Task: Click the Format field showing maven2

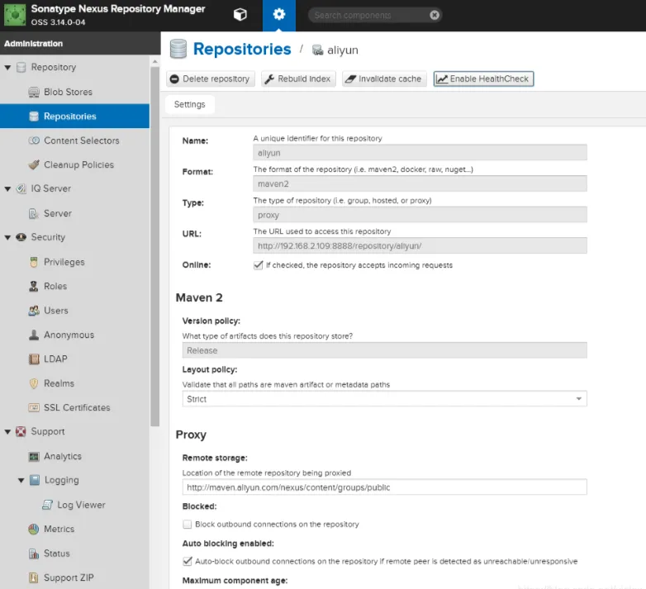Action: pyautogui.click(x=420, y=183)
